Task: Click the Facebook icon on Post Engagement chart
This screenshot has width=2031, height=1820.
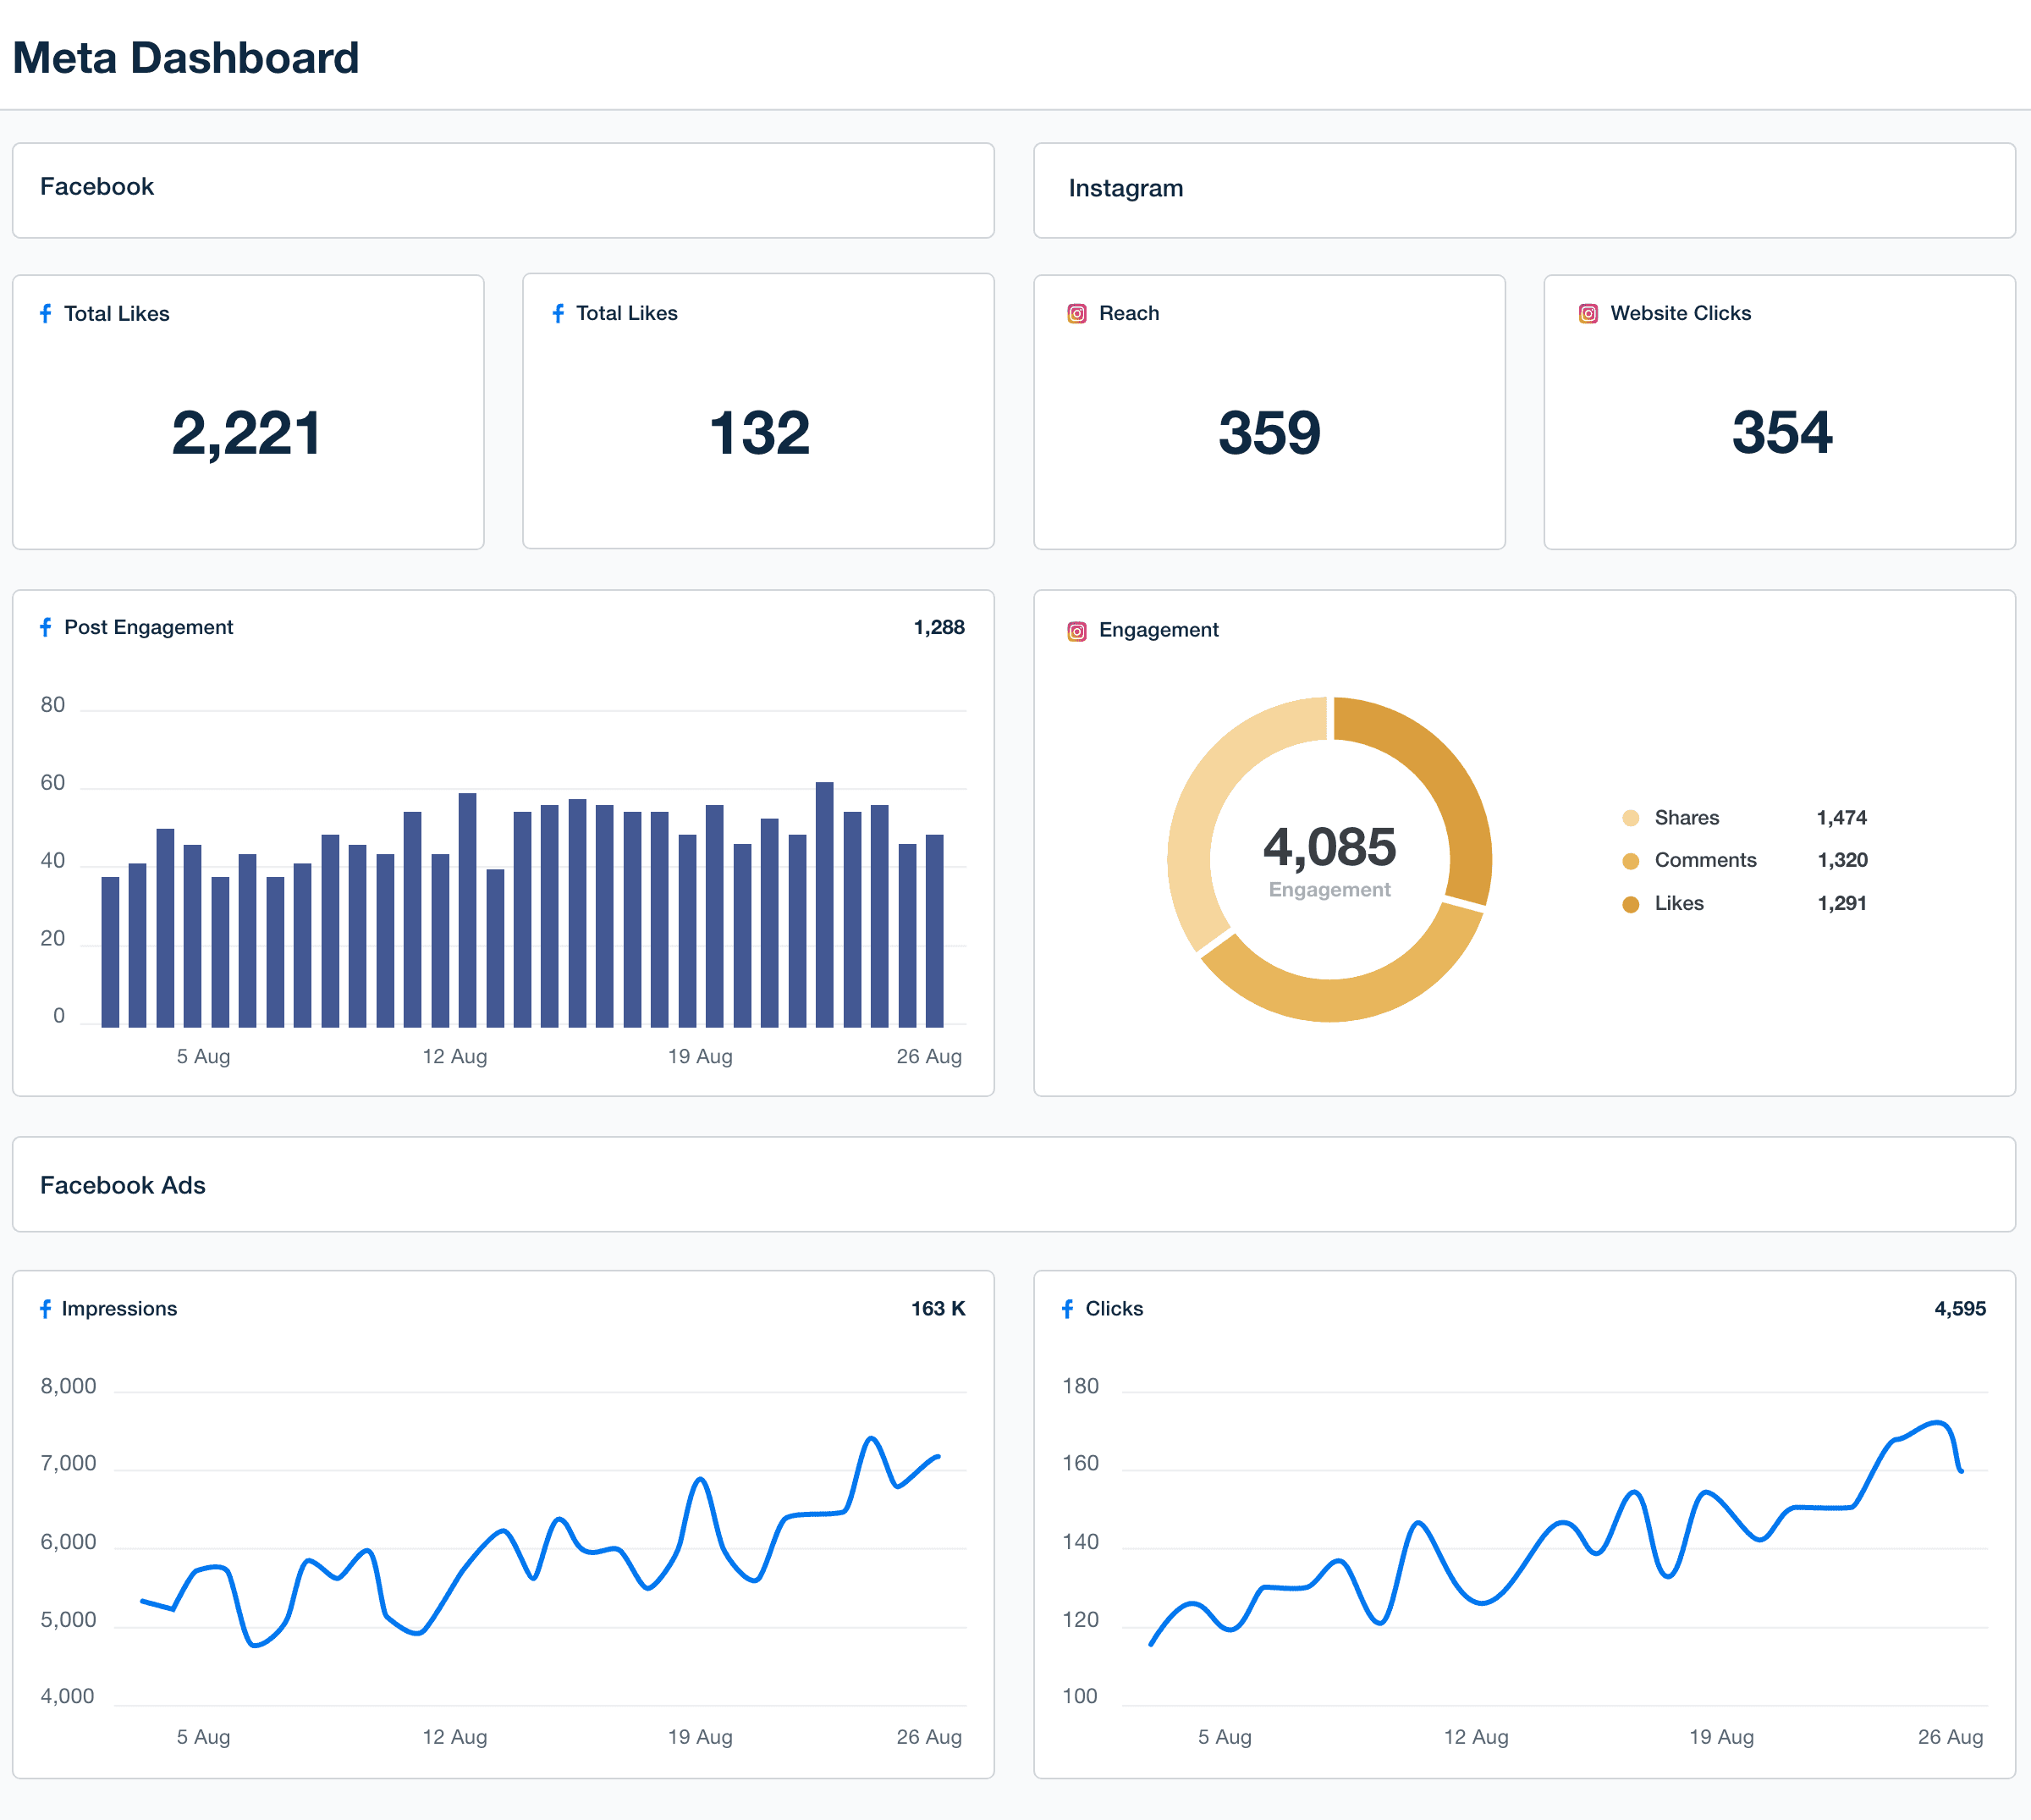Action: pos(46,627)
